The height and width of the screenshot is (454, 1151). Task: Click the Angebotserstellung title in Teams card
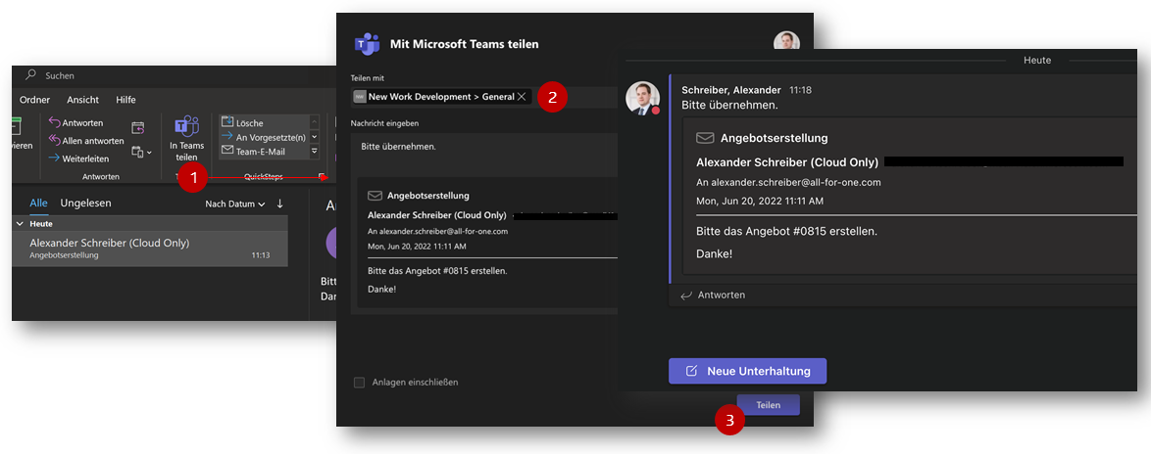pyautogui.click(x=775, y=138)
